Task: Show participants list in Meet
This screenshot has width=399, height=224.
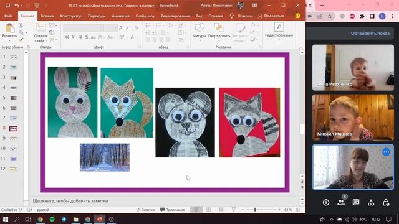Action: [x=341, y=202]
